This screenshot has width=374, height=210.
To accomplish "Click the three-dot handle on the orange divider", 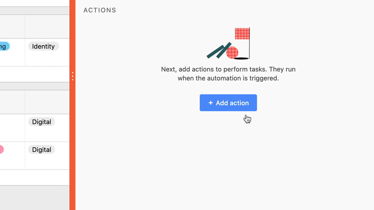I will [72, 76].
